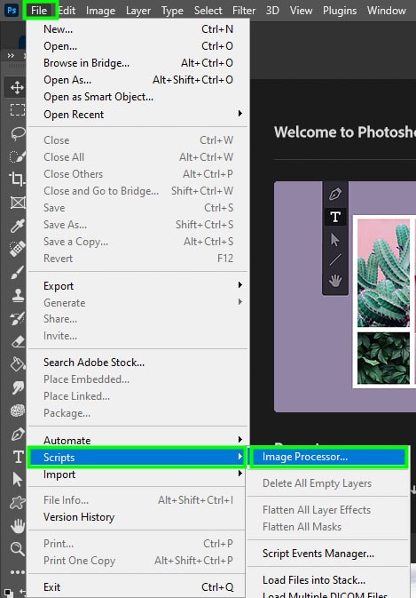This screenshot has width=416, height=598.
Task: Open the Edit menu
Action: point(67,11)
